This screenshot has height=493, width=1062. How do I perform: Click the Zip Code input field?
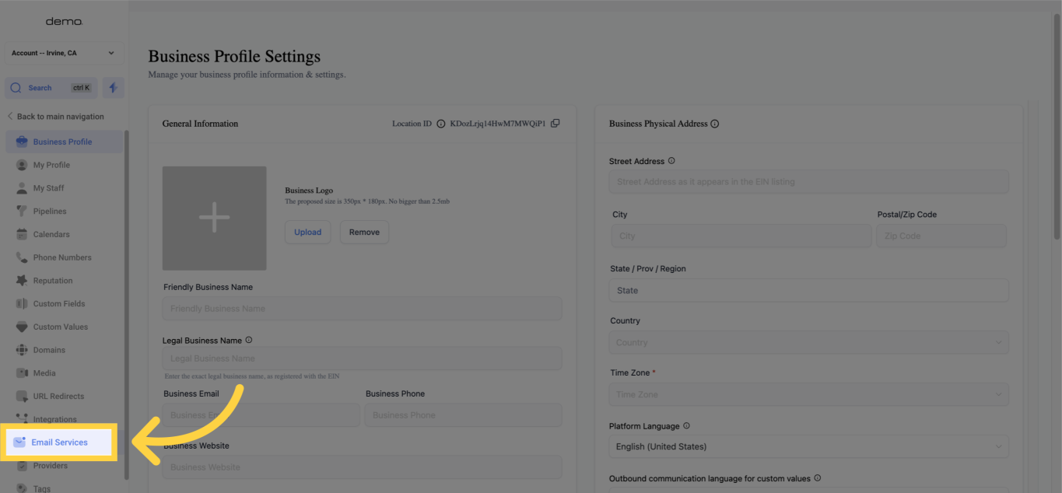(x=941, y=236)
